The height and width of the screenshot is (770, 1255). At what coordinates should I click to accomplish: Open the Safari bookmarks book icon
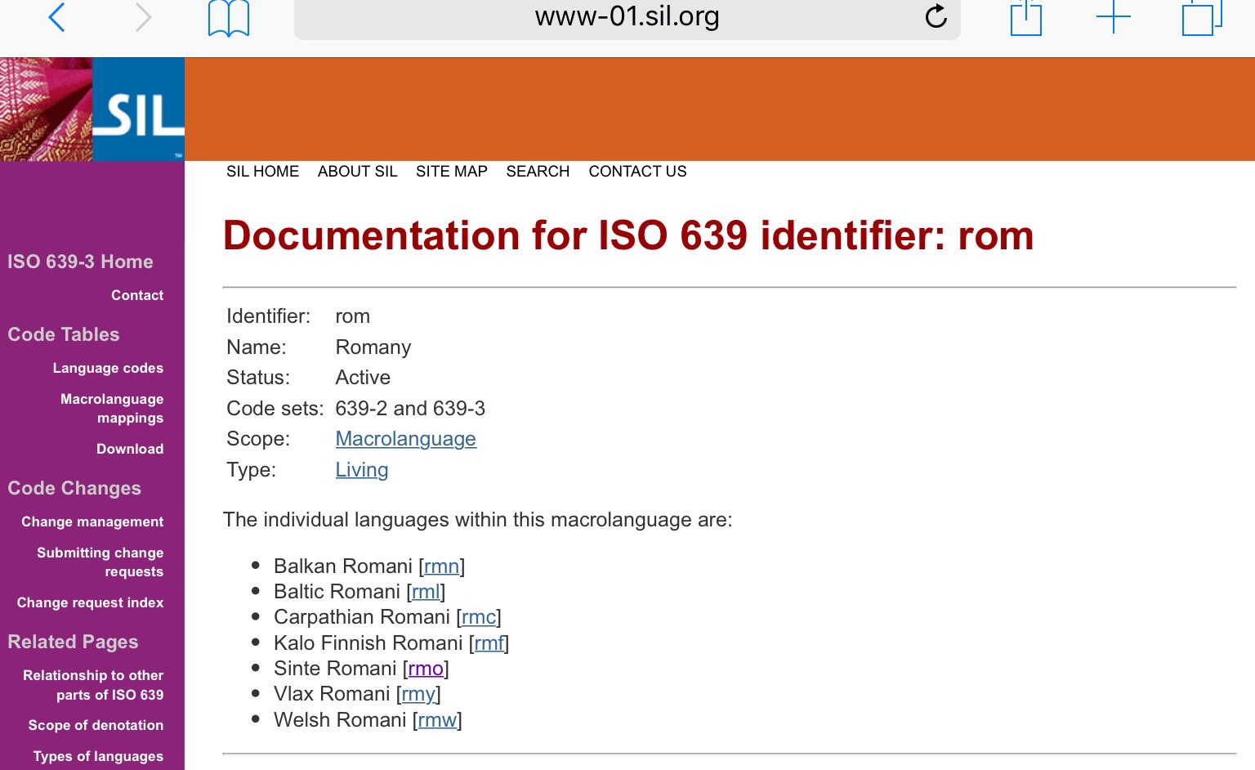pos(229,18)
